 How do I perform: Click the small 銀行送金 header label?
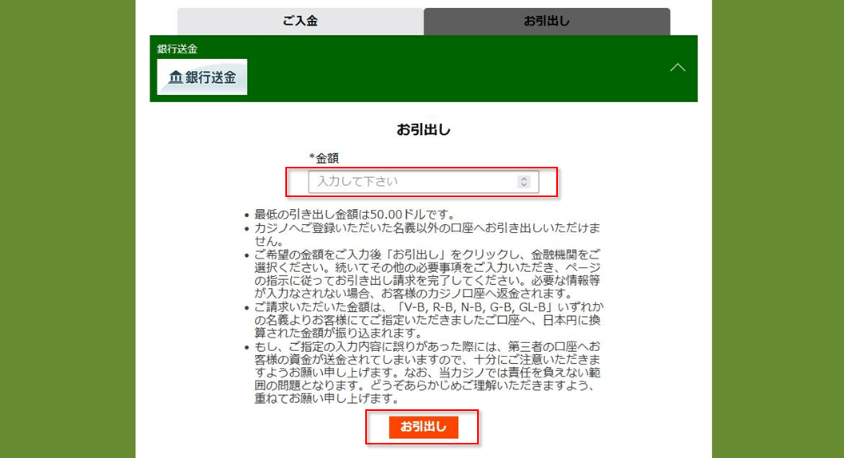(x=177, y=49)
